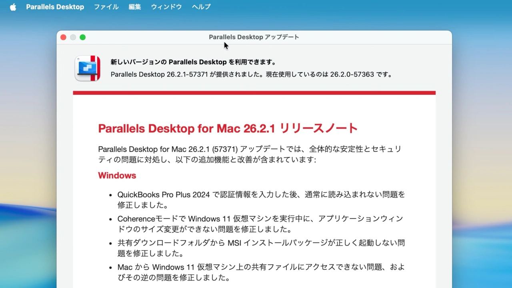Click the Parallels Desktop update window title
The width and height of the screenshot is (512, 288).
254,37
